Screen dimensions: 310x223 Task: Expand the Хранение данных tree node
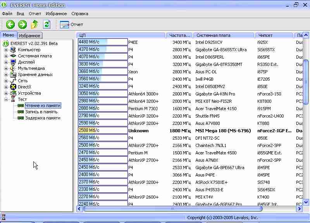click(6, 75)
